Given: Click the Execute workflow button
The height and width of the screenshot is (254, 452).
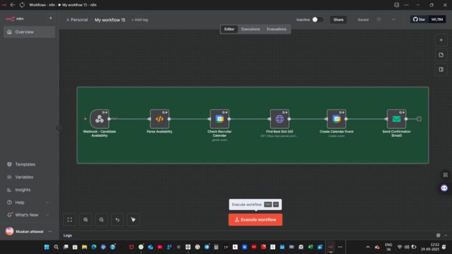Looking at the screenshot, I should [256, 220].
